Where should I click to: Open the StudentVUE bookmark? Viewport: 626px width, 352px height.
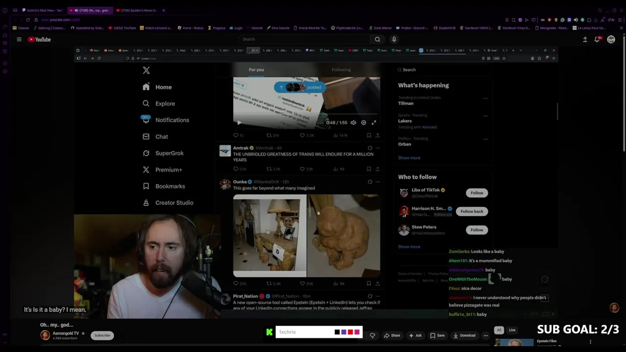[445, 28]
